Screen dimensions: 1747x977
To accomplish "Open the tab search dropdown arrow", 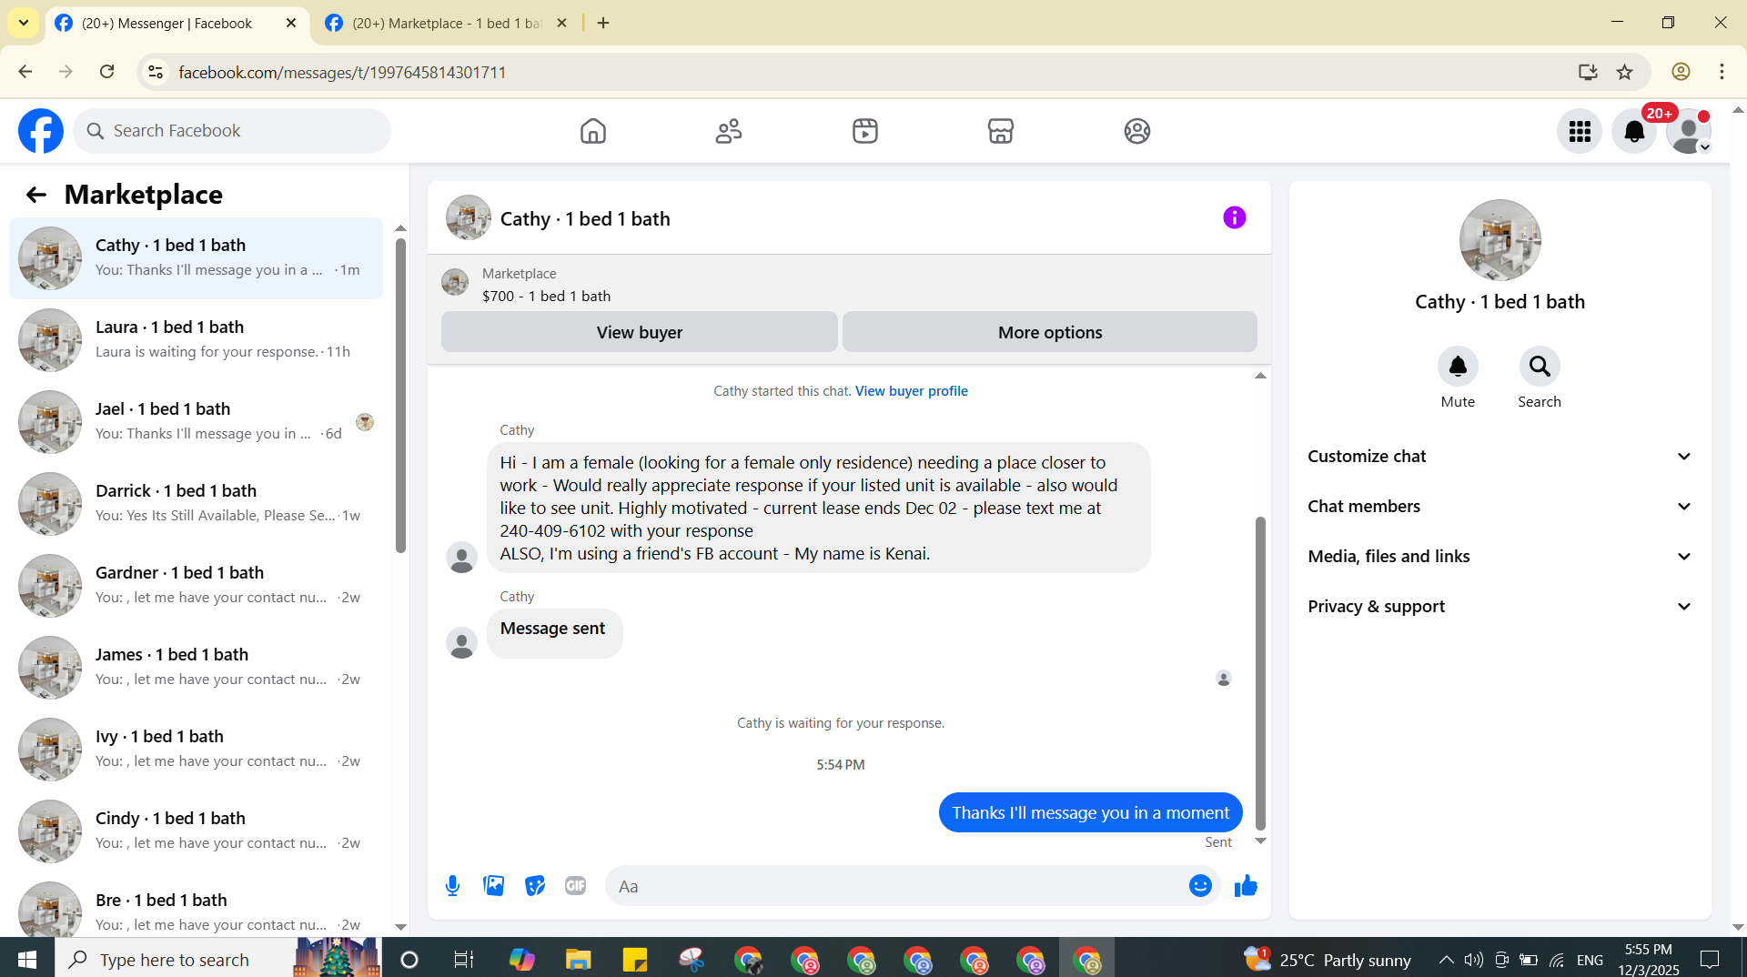I will click(24, 23).
